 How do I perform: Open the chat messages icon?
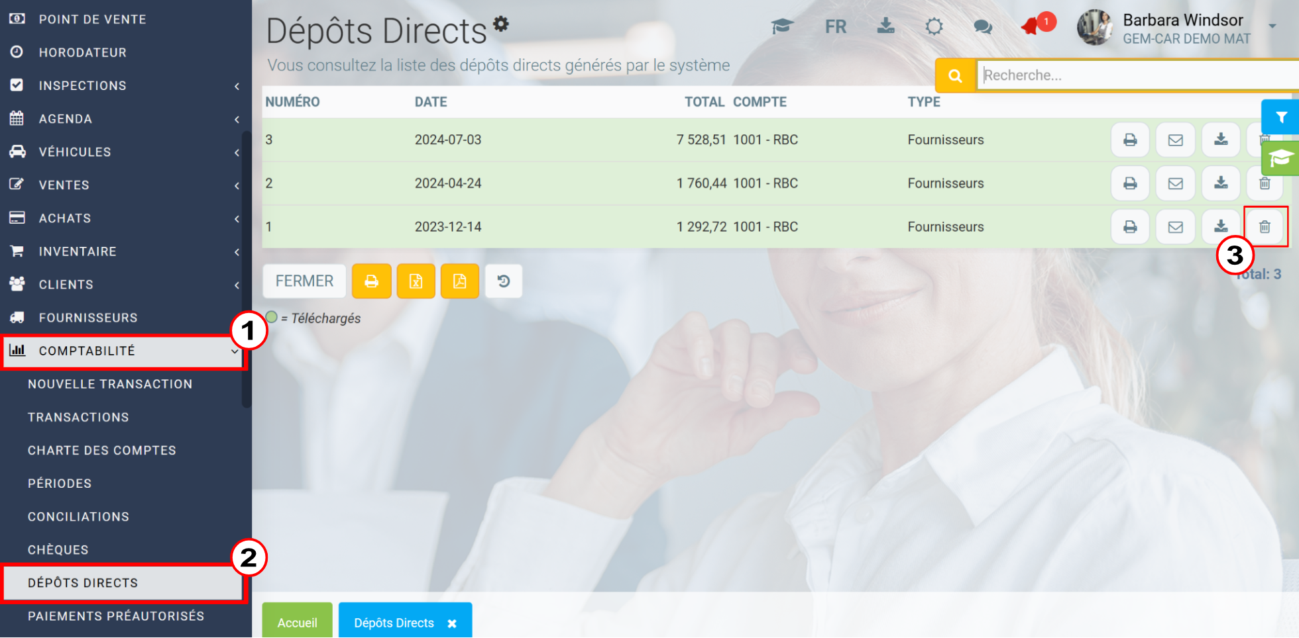(983, 26)
